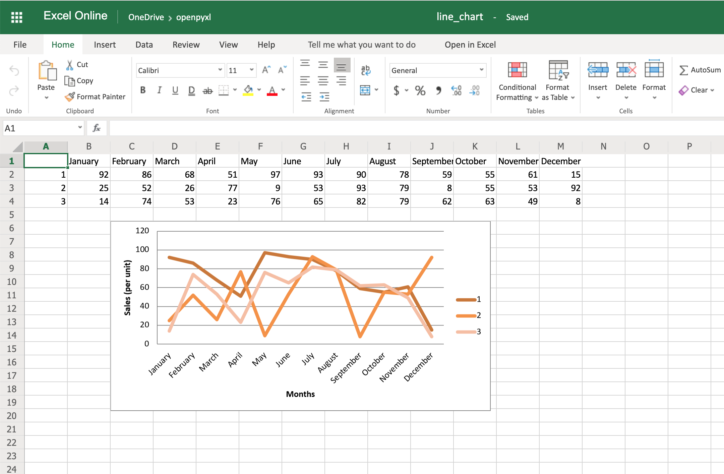Image resolution: width=724 pixels, height=474 pixels.
Task: Click the Tell me what you want link
Action: (363, 45)
